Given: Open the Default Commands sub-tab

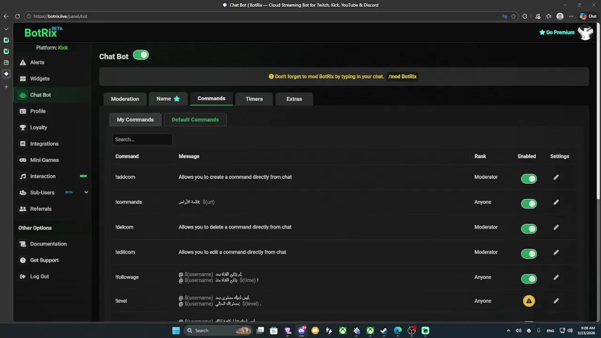Looking at the screenshot, I should [195, 120].
